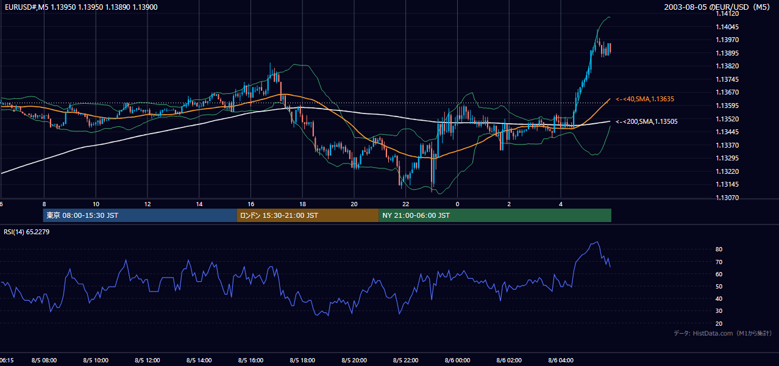The width and height of the screenshot is (779, 366).
Task: Click price scale value 1.13595
Action: (x=728, y=106)
